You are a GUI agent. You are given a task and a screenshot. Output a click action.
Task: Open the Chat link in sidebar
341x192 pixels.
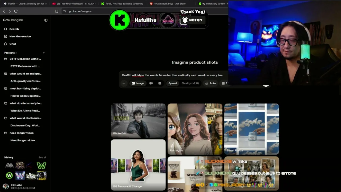13,44
